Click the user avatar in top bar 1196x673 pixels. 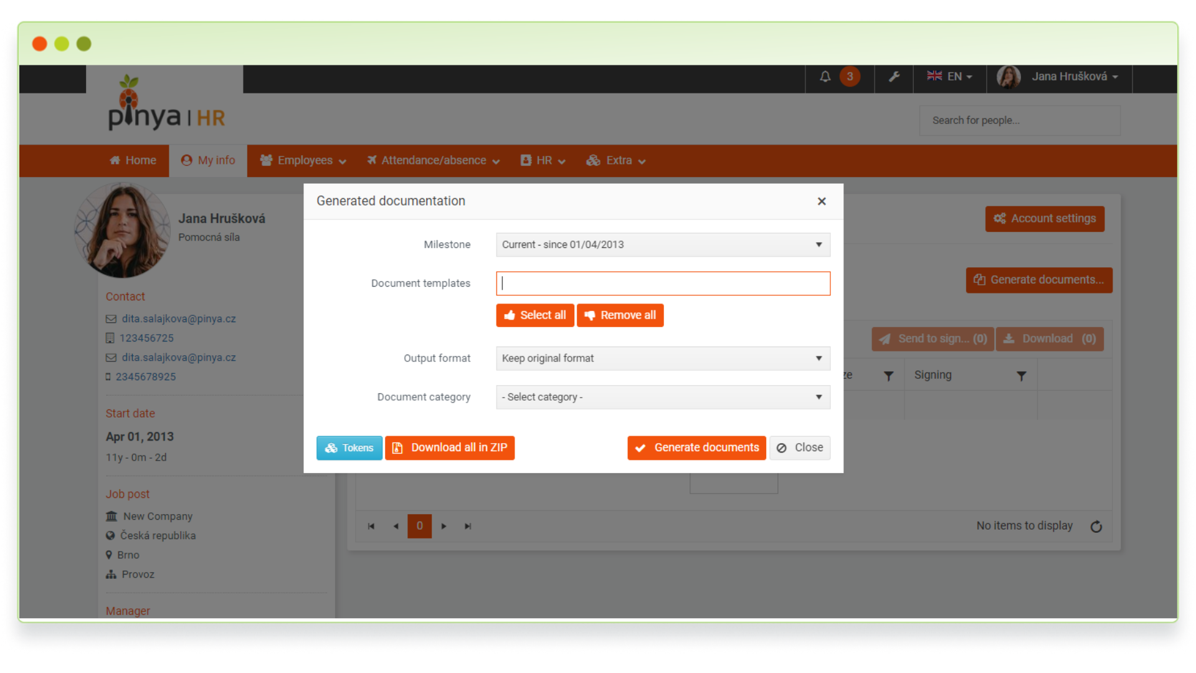[1009, 77]
